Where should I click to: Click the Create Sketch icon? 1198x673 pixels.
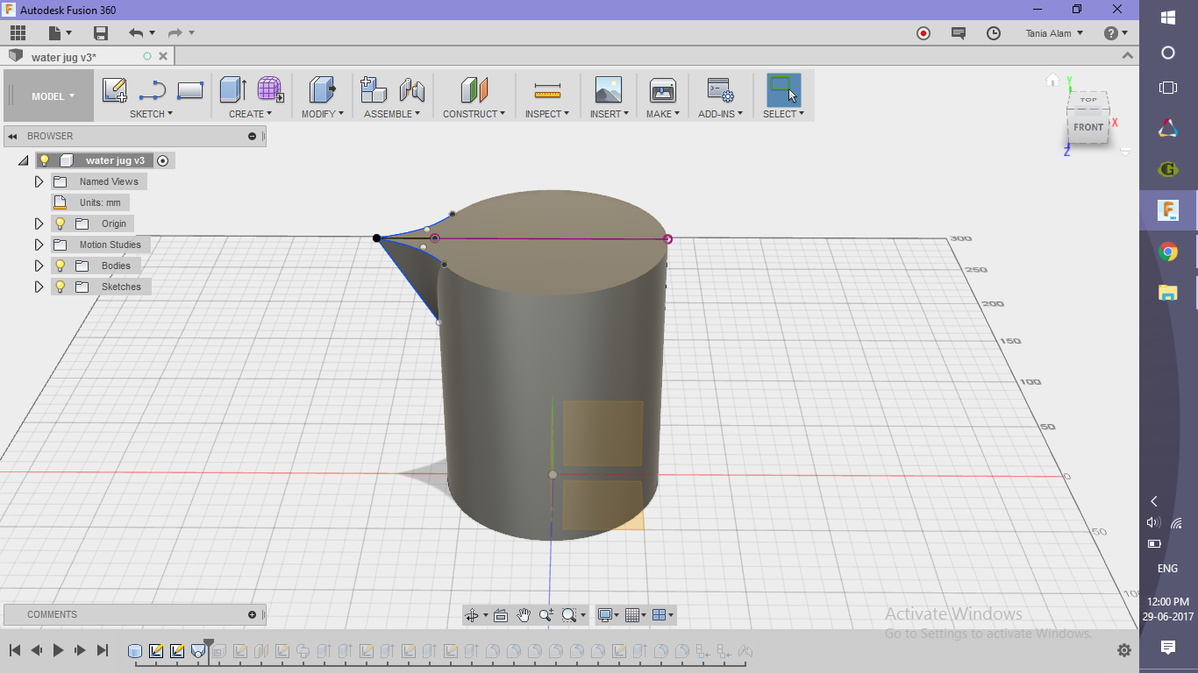[x=115, y=90]
